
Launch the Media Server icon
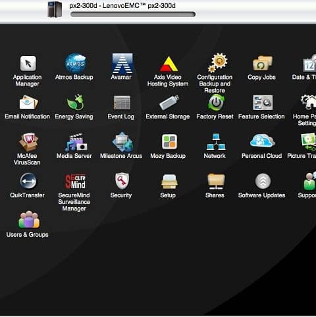coord(76,142)
